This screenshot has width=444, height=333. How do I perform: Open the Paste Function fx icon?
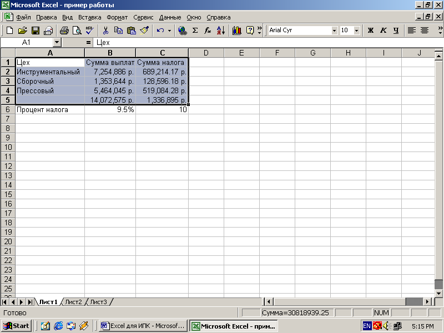(x=208, y=31)
